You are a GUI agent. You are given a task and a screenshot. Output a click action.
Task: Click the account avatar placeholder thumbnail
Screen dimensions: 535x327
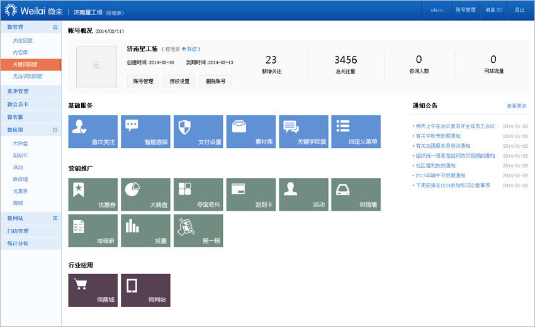pos(96,65)
